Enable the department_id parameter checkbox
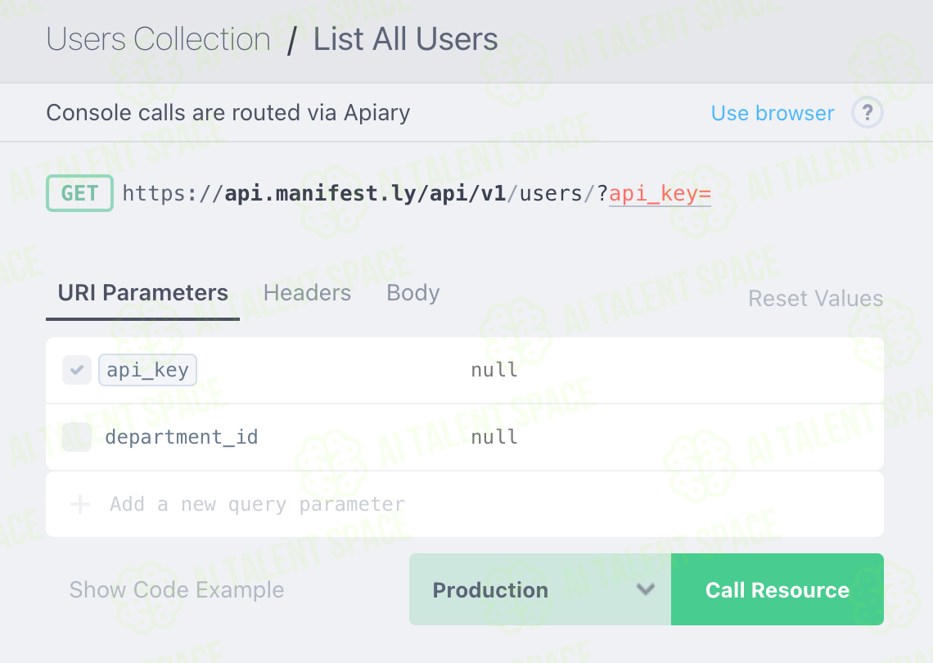933x663 pixels. click(x=77, y=437)
